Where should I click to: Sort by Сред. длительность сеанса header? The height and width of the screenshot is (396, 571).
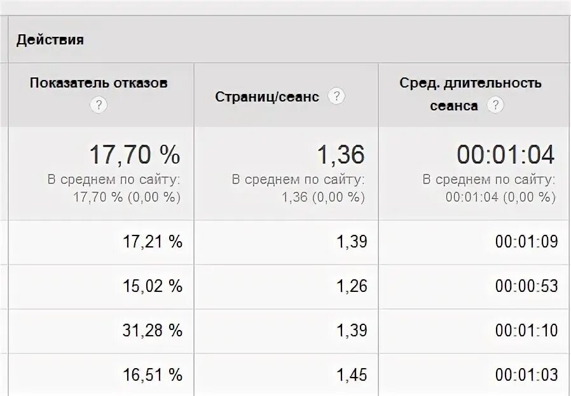coord(470,94)
